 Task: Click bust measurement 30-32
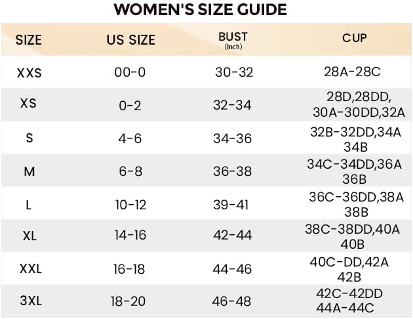[233, 73]
